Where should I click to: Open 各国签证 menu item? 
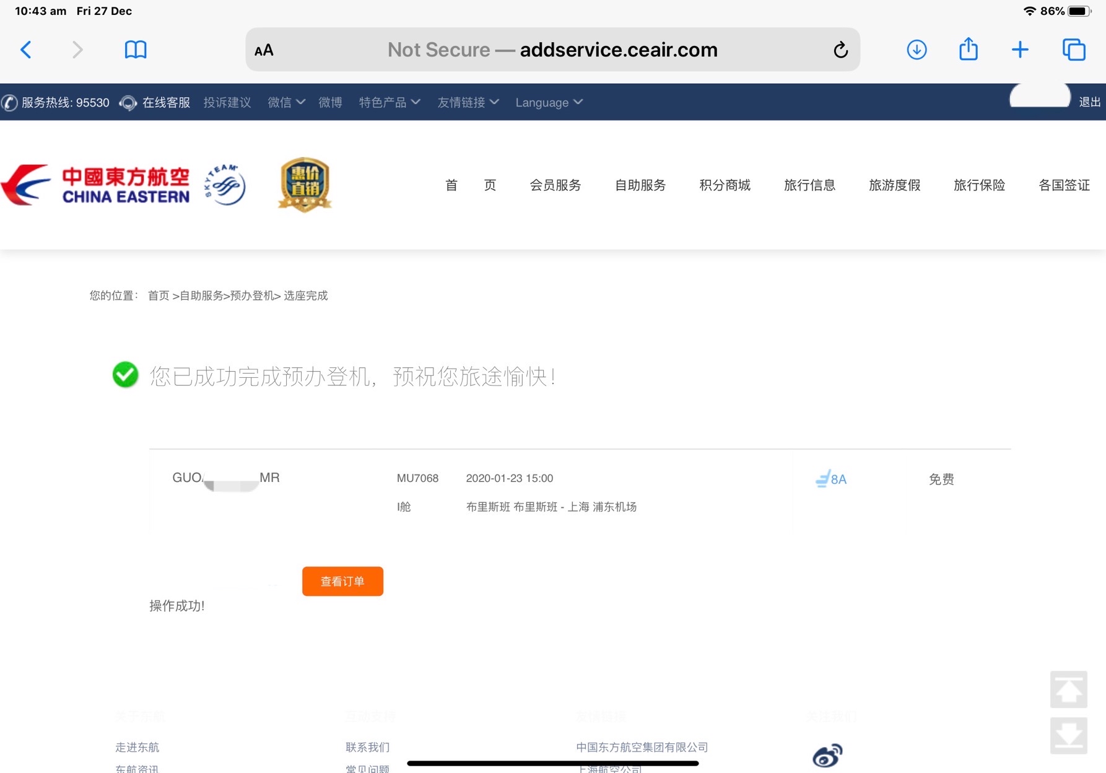(1064, 185)
